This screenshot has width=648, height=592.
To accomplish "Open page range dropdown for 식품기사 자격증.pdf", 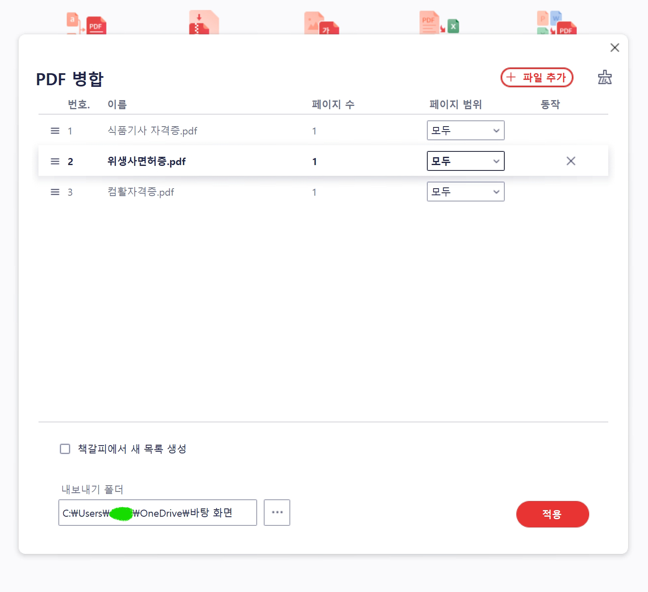I will tap(465, 130).
